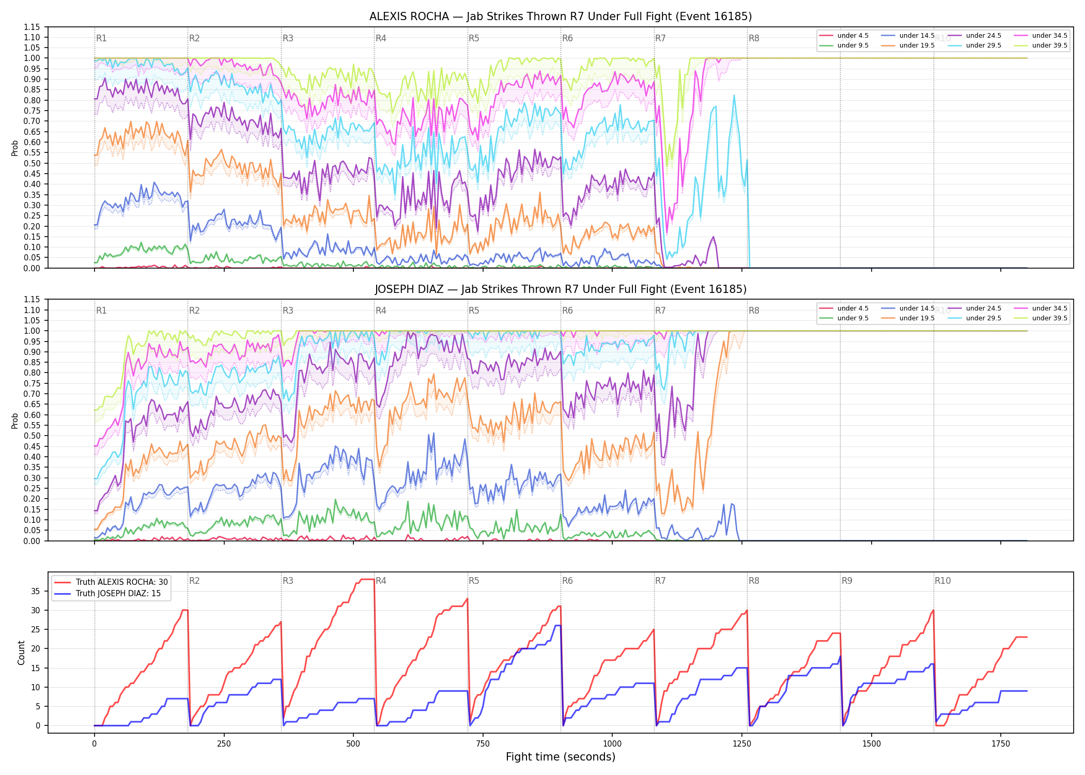
Task: Click the ALEXIS ROCHA Jab Strikes chart title
Action: tap(561, 17)
